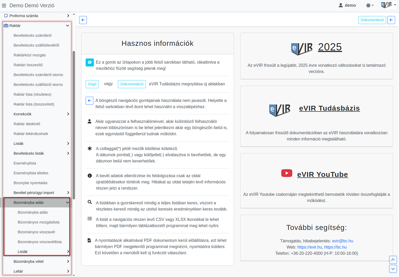The image size is (399, 277).
Task: Click the scroll-down chevron button
Action: pyautogui.click(x=393, y=269)
